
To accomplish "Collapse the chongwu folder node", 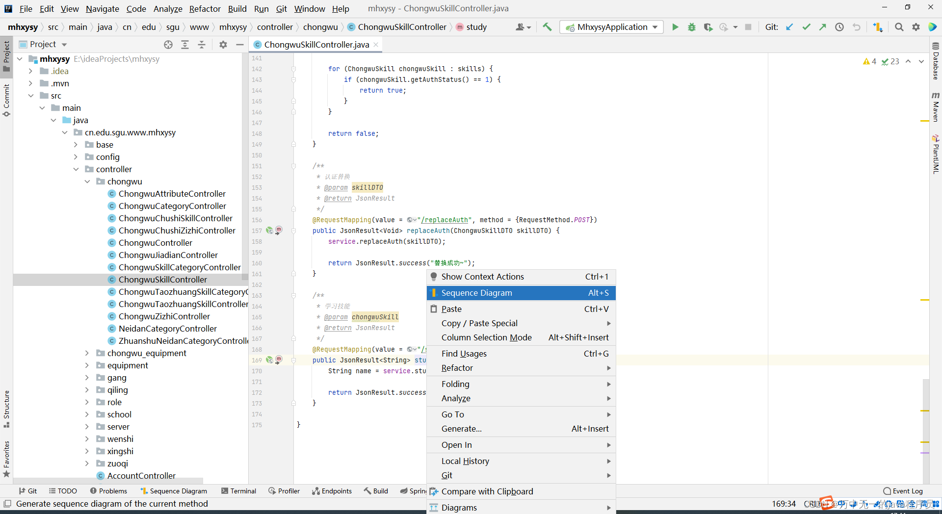I will pos(87,181).
